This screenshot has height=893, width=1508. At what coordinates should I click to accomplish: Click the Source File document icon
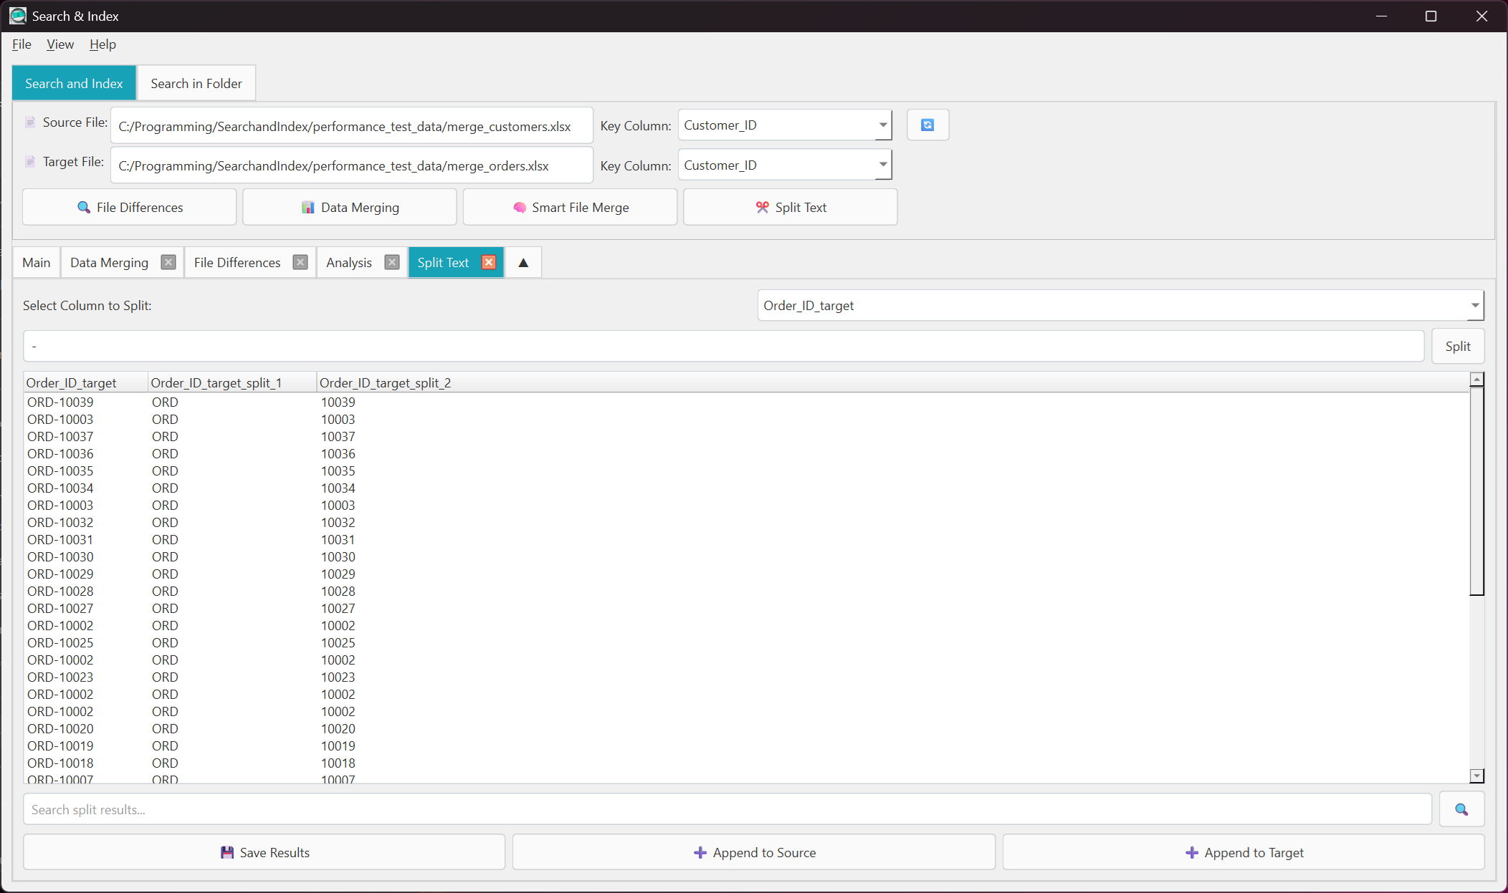tap(30, 122)
